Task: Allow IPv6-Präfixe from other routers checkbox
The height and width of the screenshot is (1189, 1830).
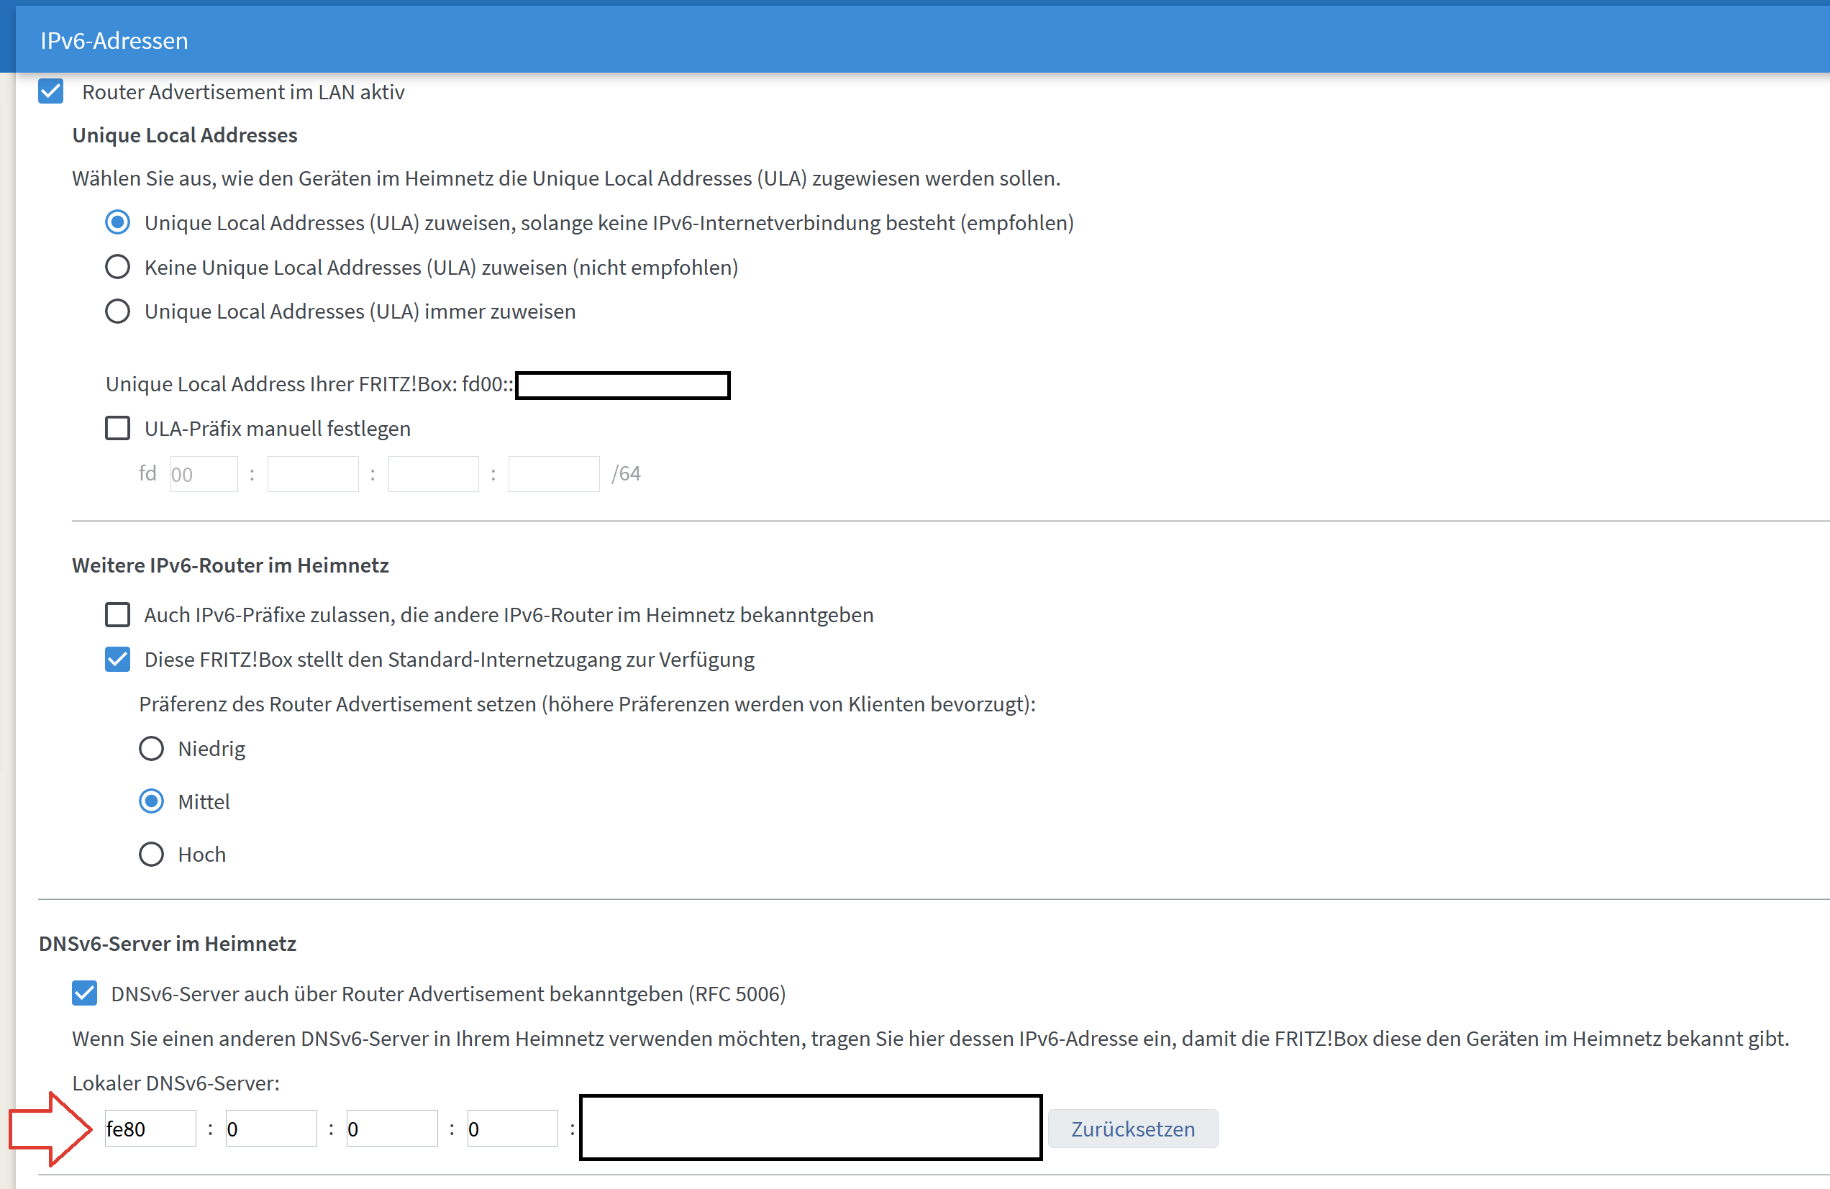Action: point(117,614)
